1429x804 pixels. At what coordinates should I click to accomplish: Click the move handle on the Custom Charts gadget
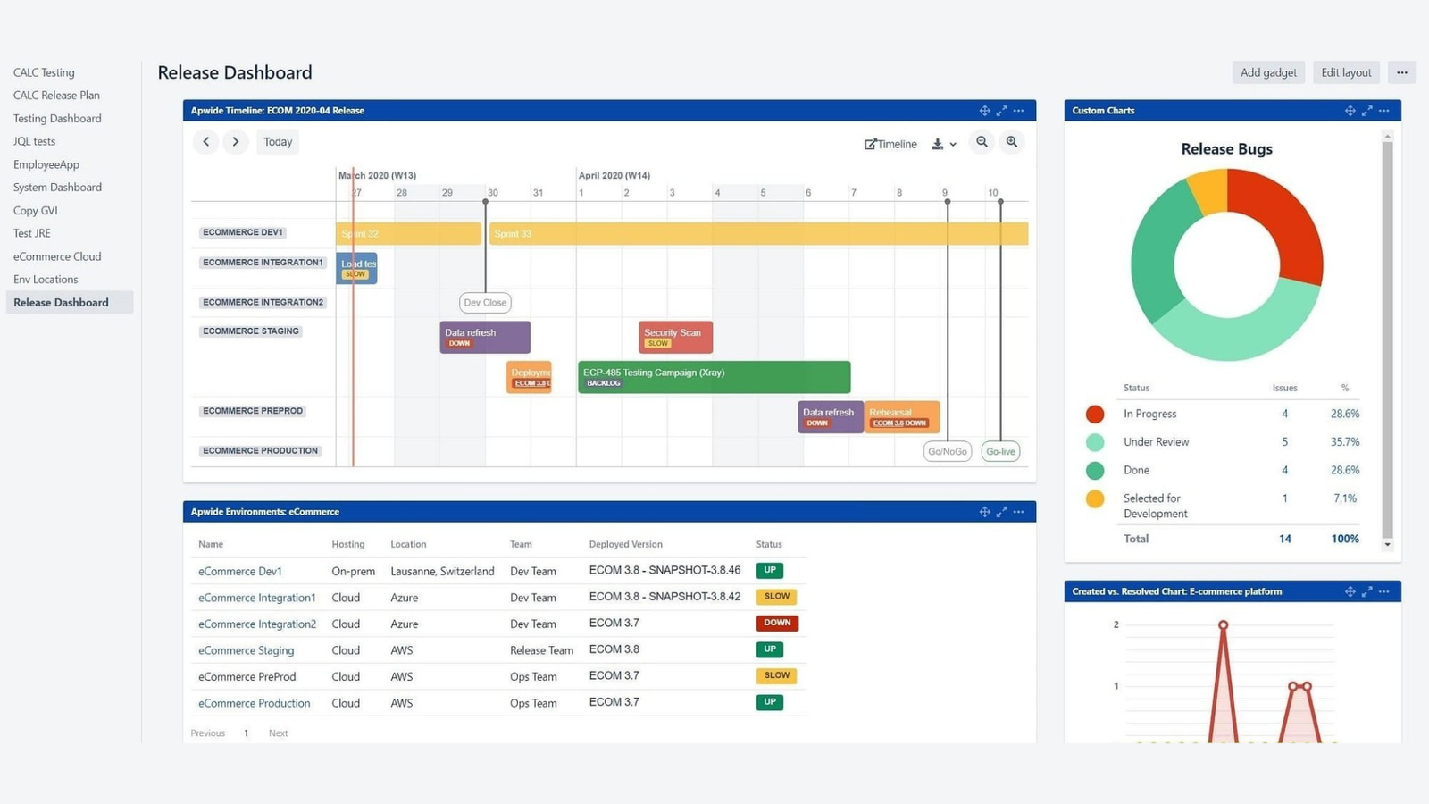click(1350, 110)
